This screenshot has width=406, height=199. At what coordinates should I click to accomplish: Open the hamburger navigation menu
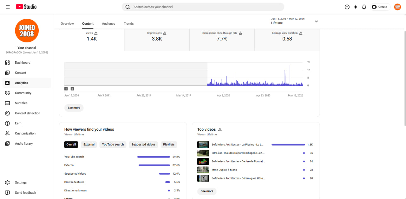click(8, 7)
